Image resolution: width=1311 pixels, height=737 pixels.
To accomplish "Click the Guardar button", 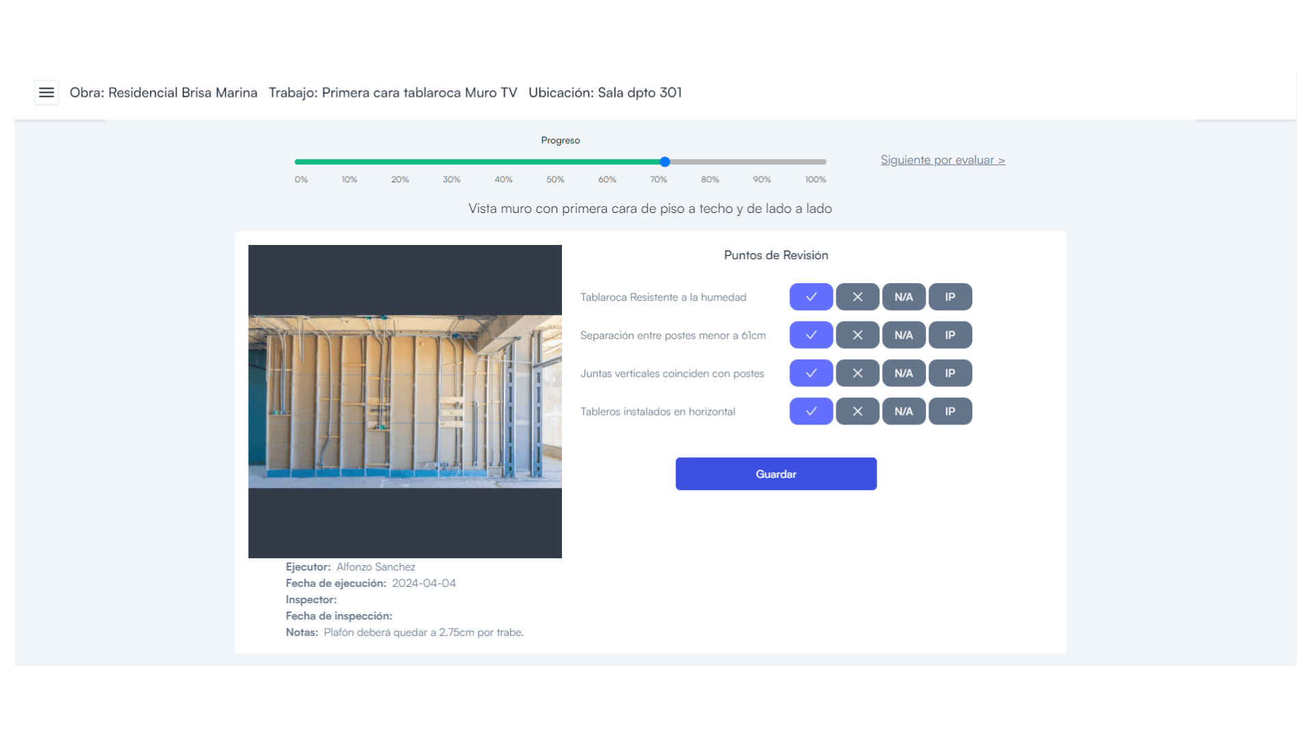I will [x=776, y=474].
